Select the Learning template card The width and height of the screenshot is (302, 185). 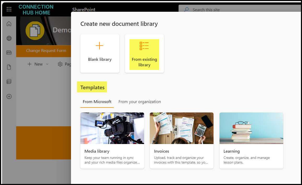pos(251,140)
